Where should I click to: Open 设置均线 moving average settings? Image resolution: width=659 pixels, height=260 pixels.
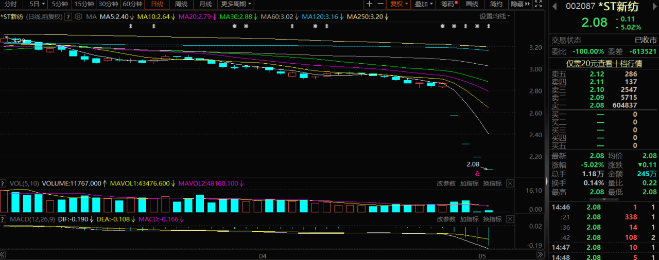[495, 16]
